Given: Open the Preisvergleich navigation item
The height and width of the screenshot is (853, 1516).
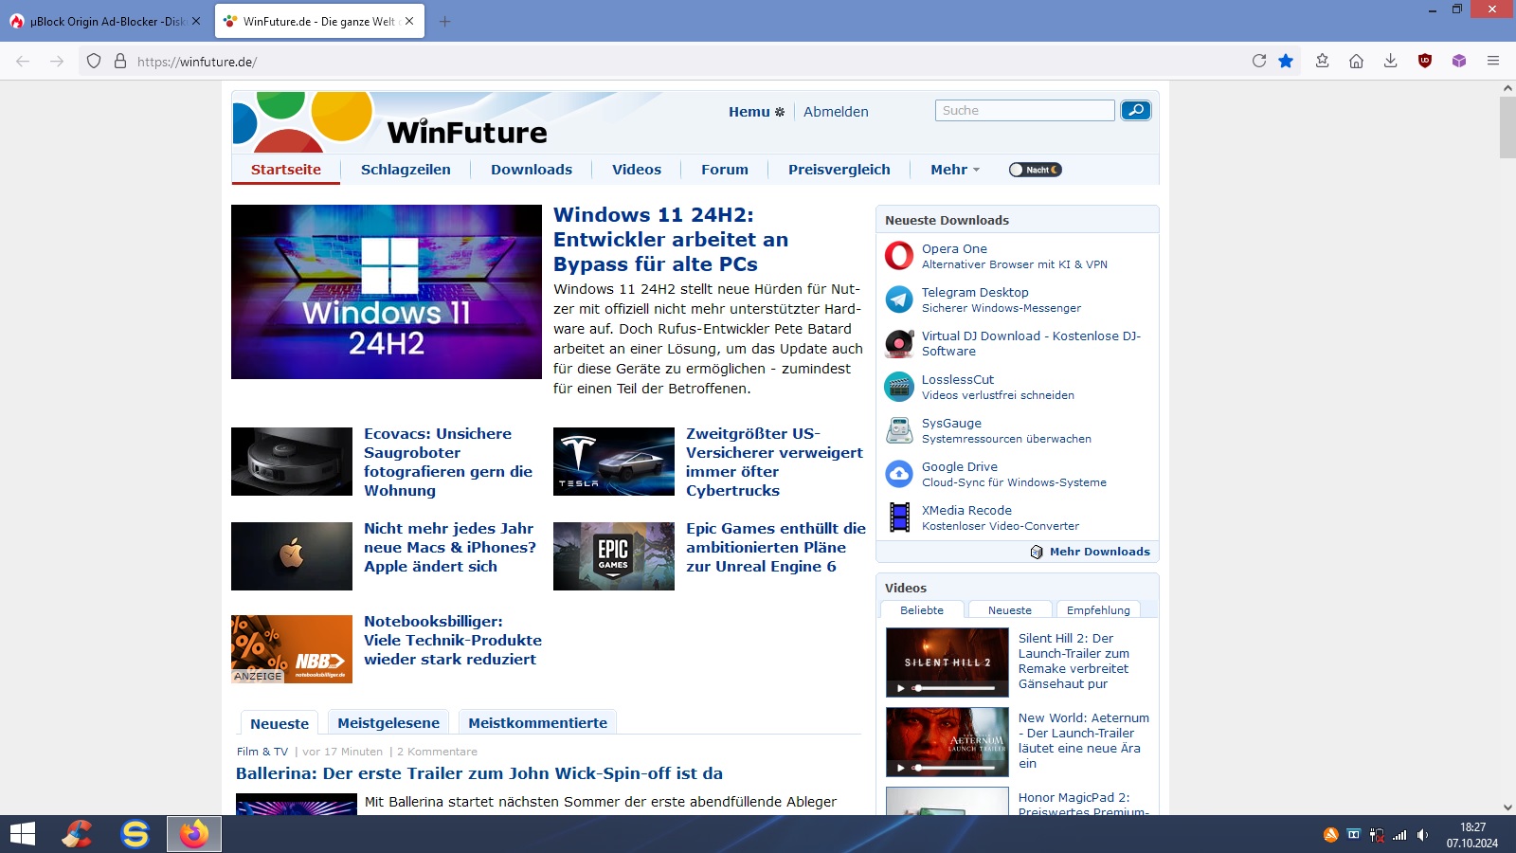Looking at the screenshot, I should [x=839, y=170].
